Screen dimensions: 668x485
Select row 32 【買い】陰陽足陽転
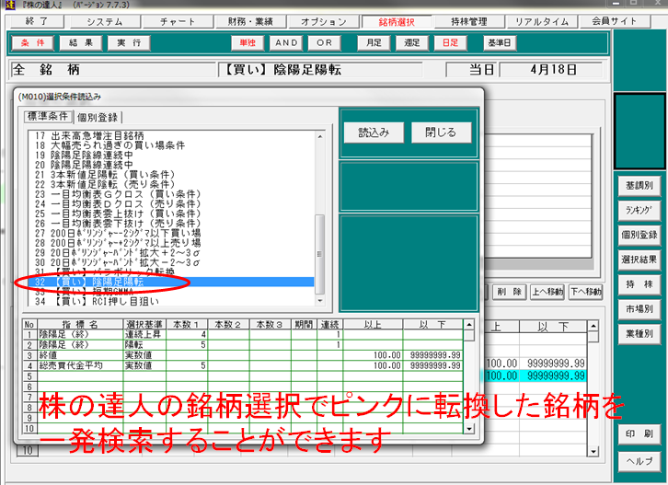171,283
